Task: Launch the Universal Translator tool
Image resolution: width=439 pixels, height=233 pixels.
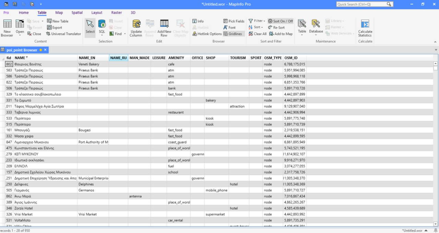Action: click(63, 34)
